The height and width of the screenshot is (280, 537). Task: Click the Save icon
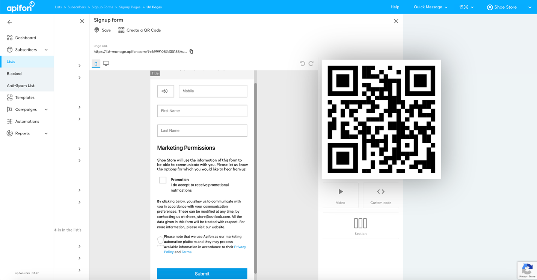click(97, 30)
